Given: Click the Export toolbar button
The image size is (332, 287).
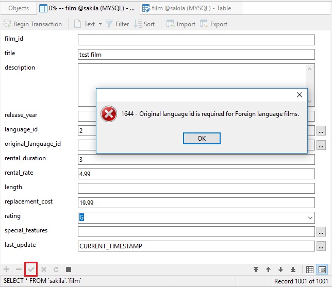Looking at the screenshot, I should tap(213, 24).
